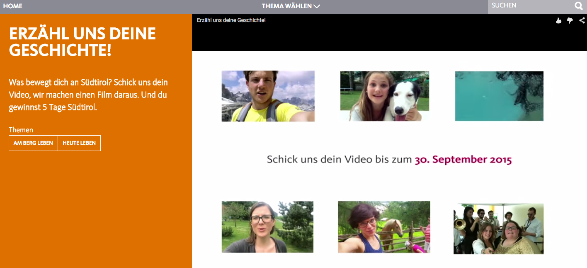
Task: Open the AM BERG LEBEN topic
Action: point(33,143)
